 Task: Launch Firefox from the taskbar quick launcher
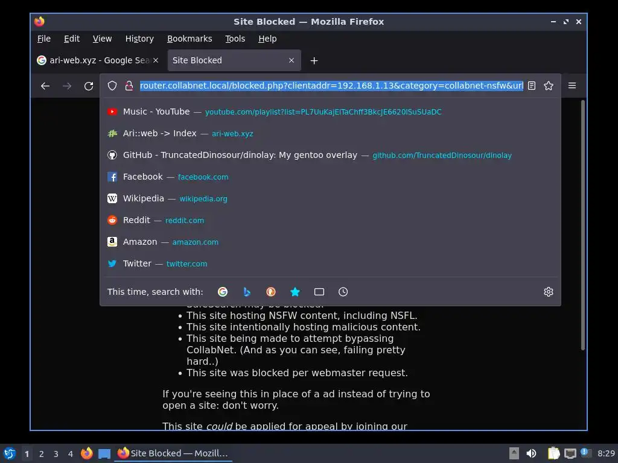tap(87, 453)
